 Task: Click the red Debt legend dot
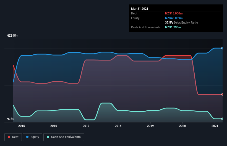point(9,137)
